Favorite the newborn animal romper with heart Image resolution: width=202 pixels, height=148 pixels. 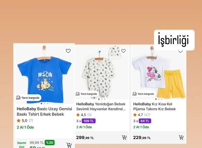(x=123, y=51)
